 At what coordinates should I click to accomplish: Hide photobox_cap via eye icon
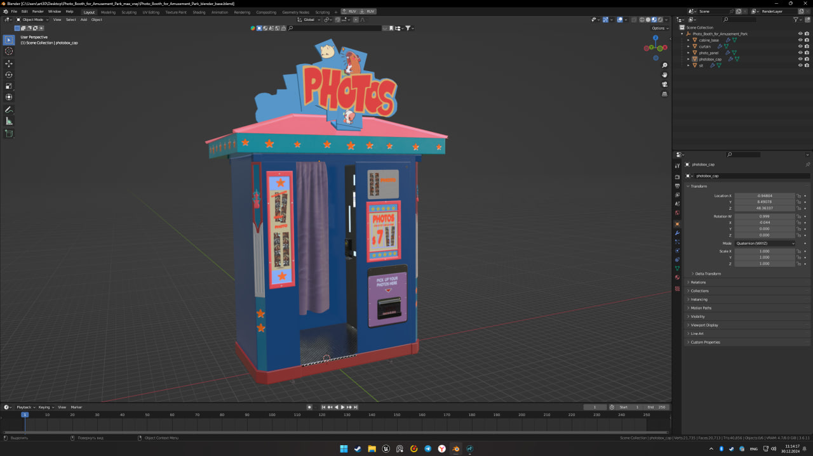click(800, 59)
